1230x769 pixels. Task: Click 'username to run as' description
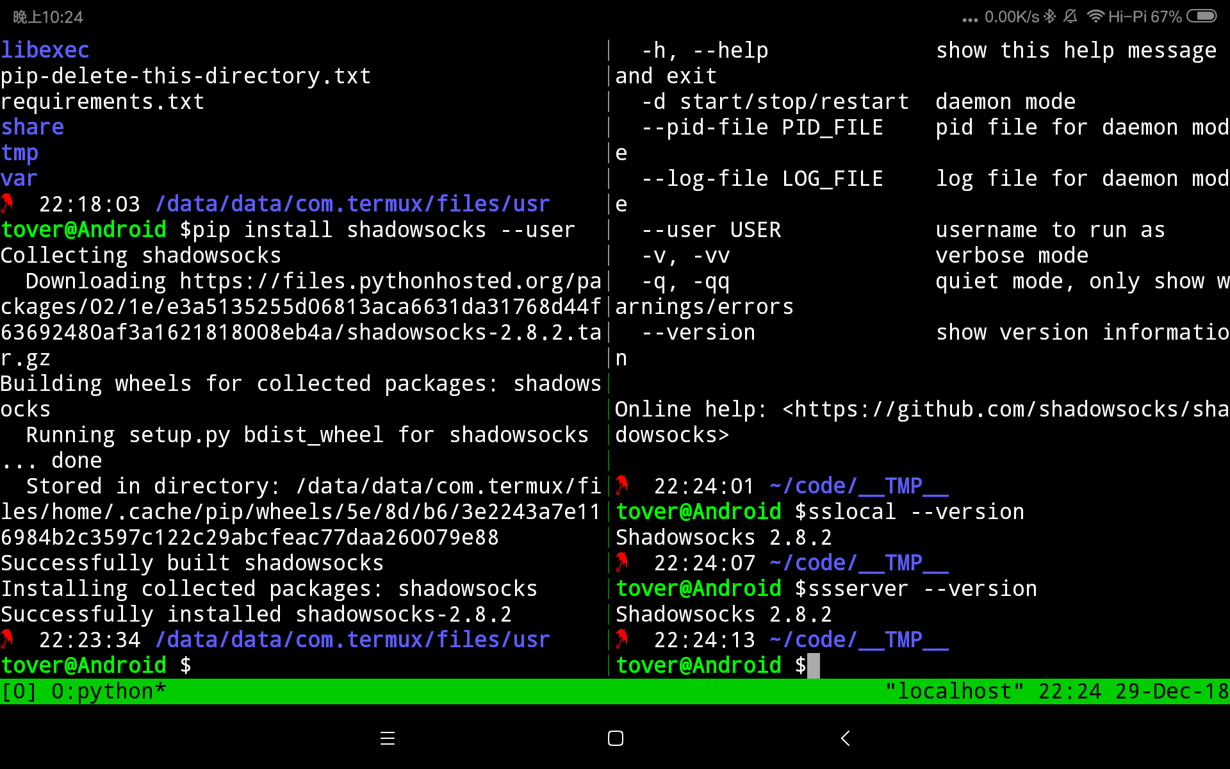(x=1051, y=229)
